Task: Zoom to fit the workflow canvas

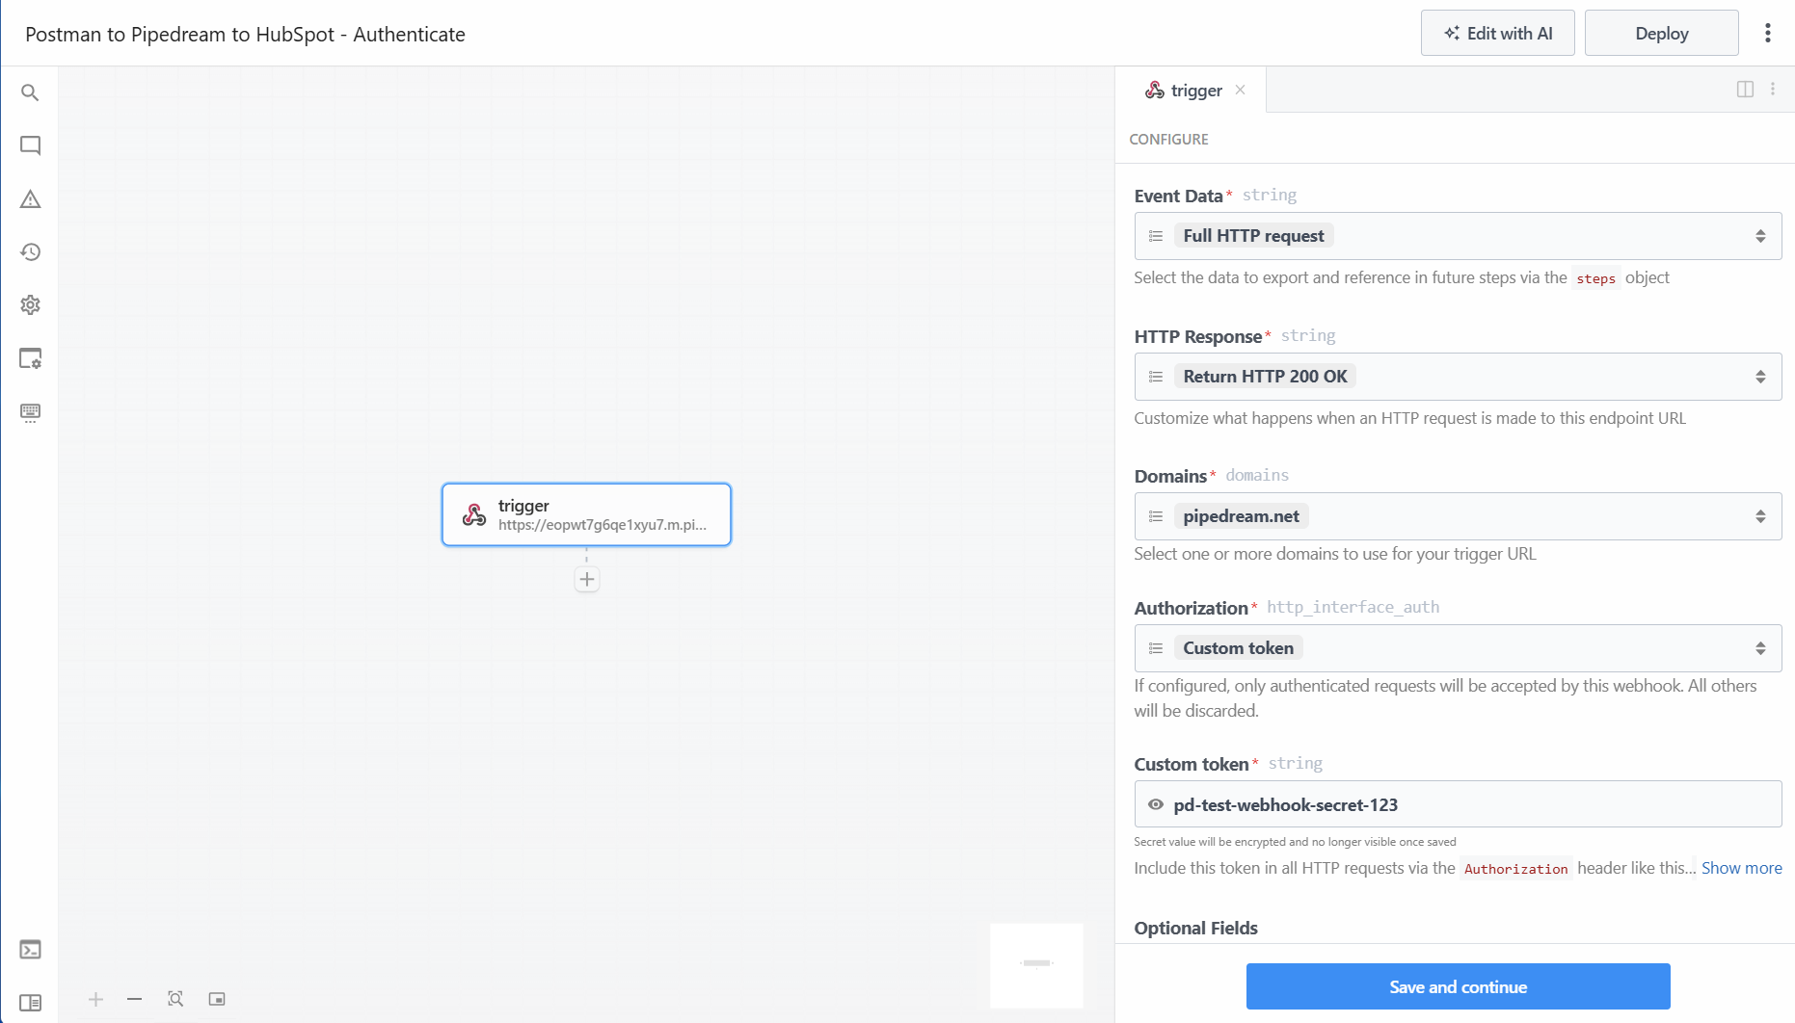Action: click(x=175, y=999)
